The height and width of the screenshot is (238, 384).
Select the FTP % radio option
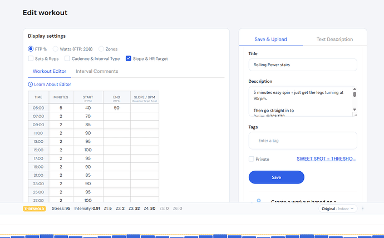[x=31, y=49]
